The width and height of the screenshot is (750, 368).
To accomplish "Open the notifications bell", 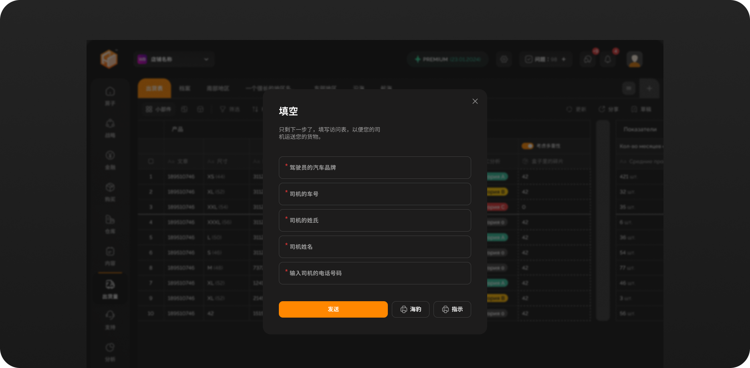I will point(608,59).
